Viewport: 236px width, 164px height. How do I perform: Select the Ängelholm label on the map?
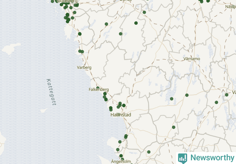(x=121, y=161)
